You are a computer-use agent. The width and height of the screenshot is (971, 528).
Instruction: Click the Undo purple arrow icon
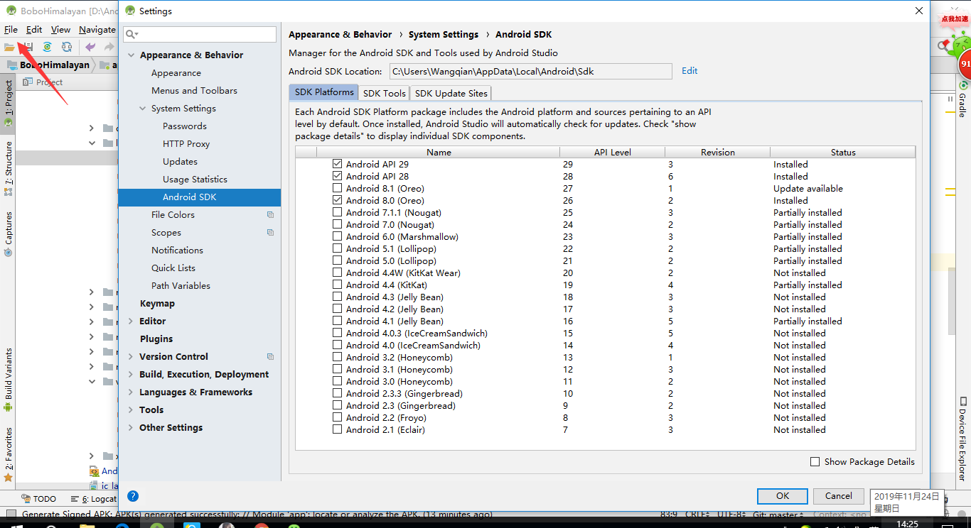tap(90, 47)
